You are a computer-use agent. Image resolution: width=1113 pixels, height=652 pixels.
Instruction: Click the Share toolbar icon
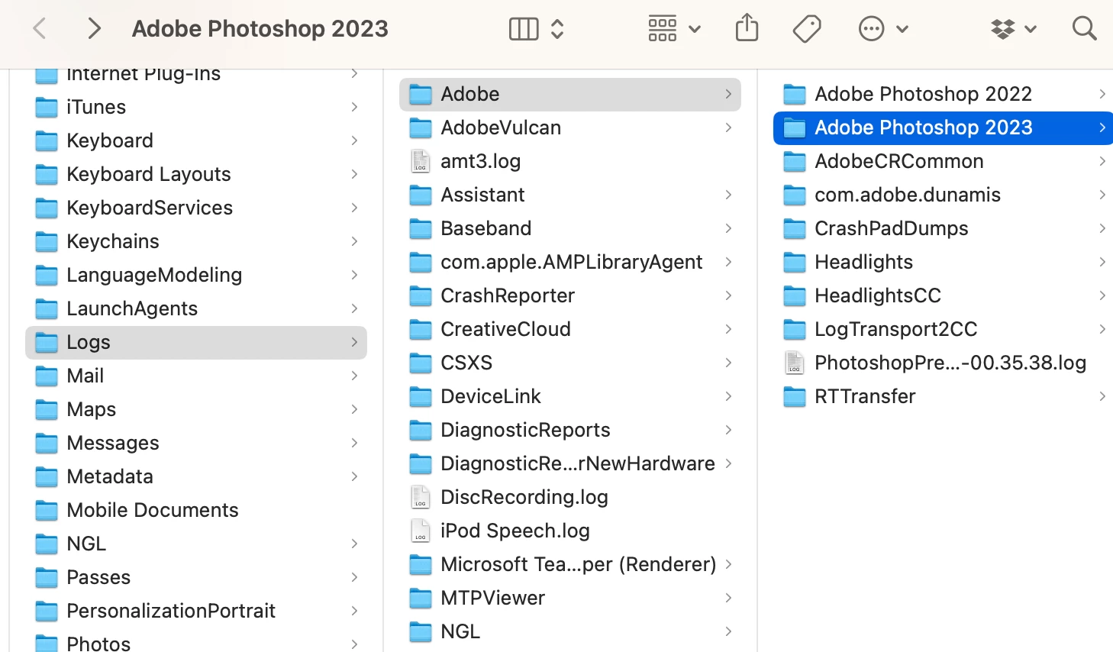[747, 28]
